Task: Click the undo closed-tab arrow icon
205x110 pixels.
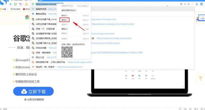Action: [x=20, y=4]
